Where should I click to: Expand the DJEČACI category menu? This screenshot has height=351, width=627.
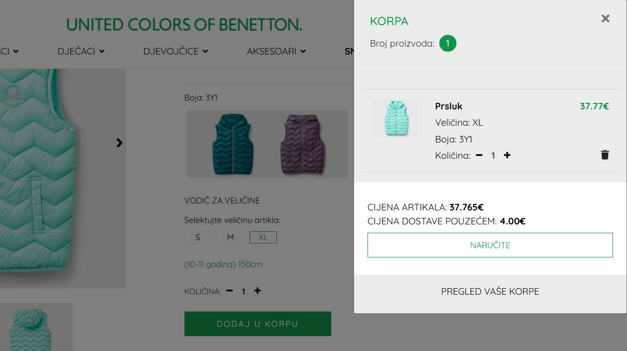click(x=81, y=51)
